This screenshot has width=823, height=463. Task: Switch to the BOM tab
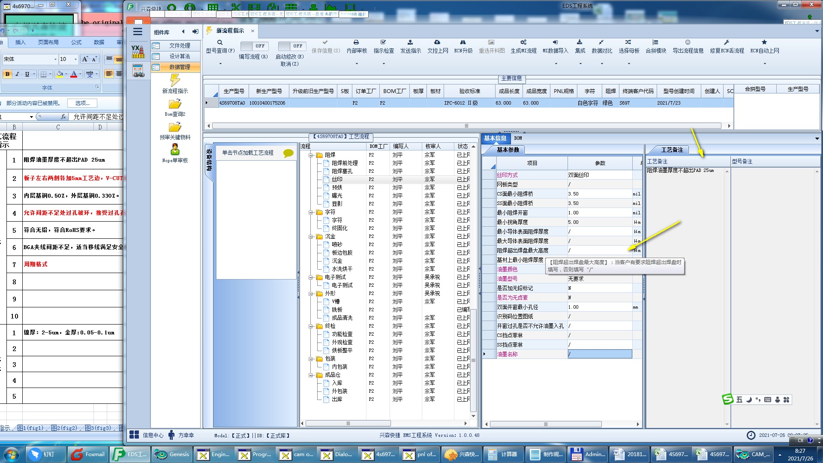(518, 138)
